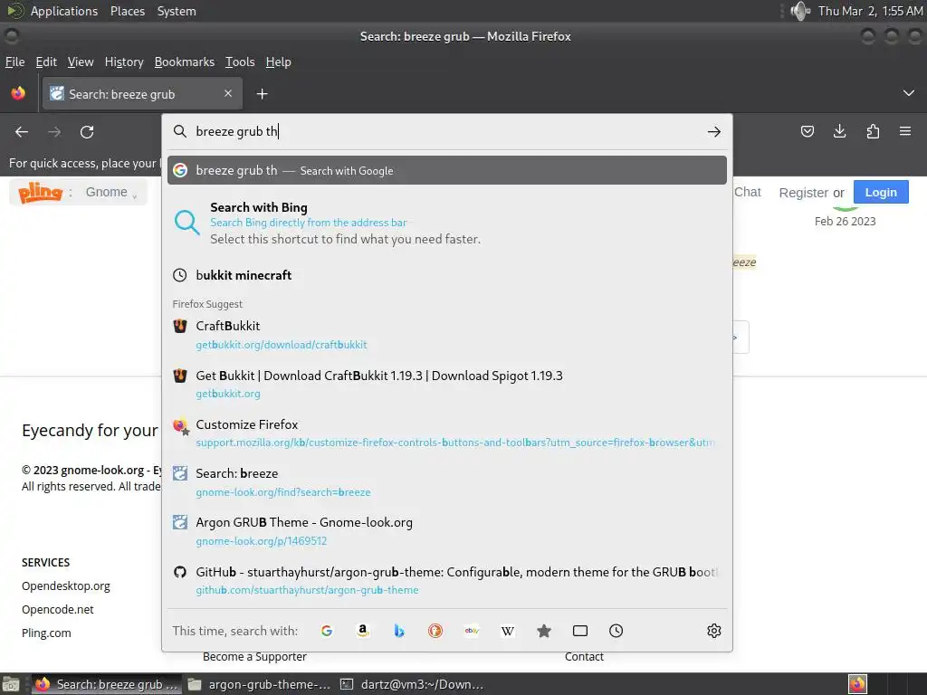The height and width of the screenshot is (695, 927).
Task: Click 'Become a Supporter' footer link
Action: click(x=254, y=657)
